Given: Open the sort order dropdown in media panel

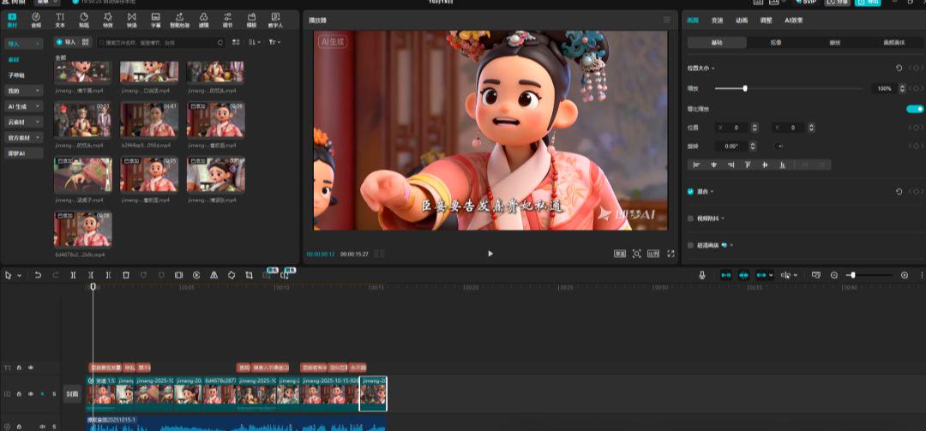Looking at the screenshot, I should 254,43.
